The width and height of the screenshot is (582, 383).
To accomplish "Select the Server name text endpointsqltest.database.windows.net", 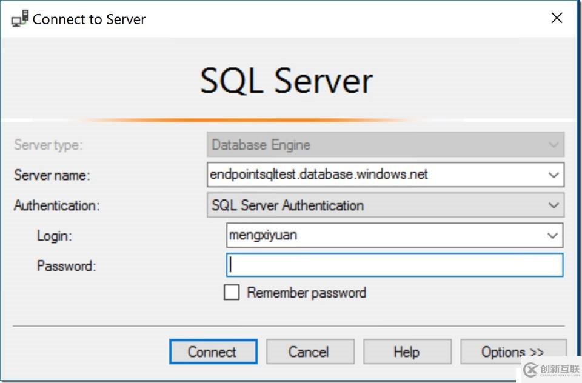I will (319, 175).
